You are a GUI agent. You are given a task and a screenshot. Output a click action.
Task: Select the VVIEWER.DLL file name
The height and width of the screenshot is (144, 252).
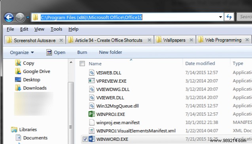(x=110, y=98)
